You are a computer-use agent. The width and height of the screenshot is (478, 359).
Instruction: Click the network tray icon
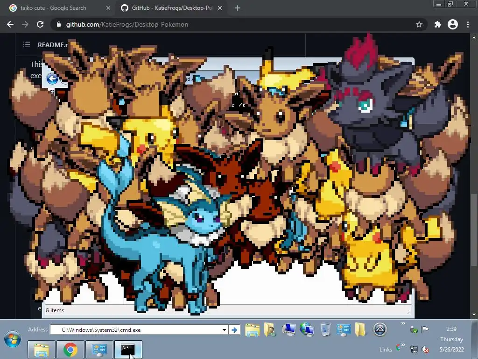pyautogui.click(x=414, y=349)
